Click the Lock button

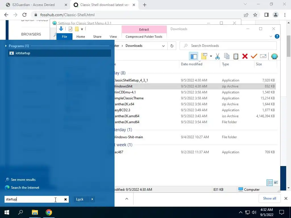[80, 199]
